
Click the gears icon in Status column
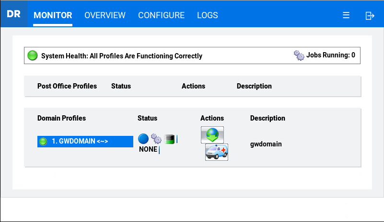pos(156,139)
